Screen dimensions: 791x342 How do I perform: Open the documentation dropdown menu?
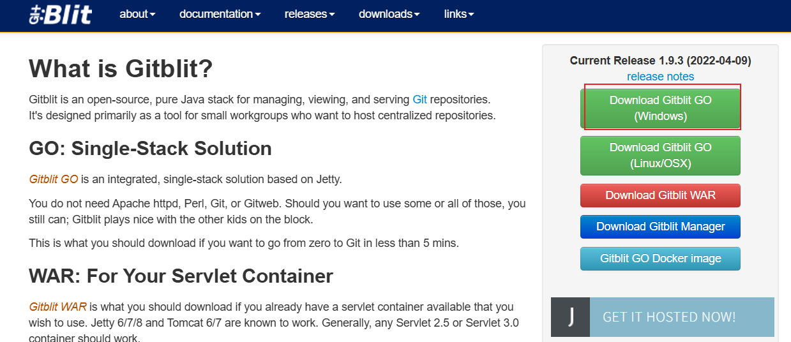220,14
